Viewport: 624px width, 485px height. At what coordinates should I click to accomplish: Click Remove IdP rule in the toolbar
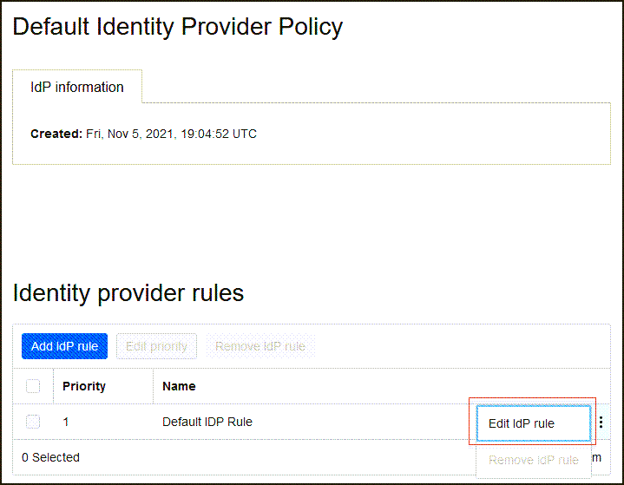pos(260,346)
